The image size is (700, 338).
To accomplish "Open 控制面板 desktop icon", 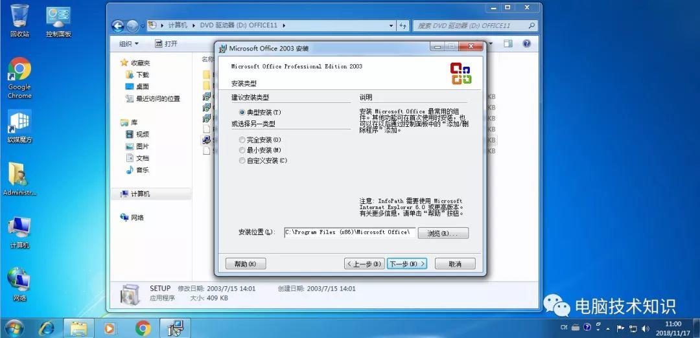I will pos(58,21).
